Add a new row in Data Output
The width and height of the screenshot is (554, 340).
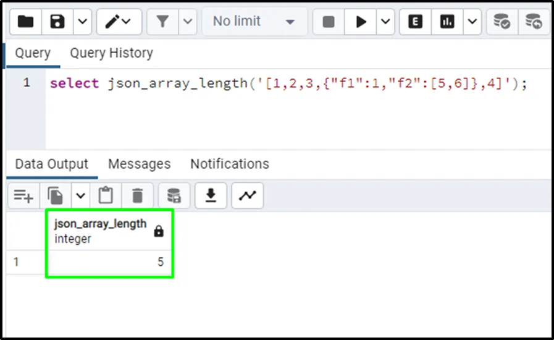pyautogui.click(x=23, y=196)
